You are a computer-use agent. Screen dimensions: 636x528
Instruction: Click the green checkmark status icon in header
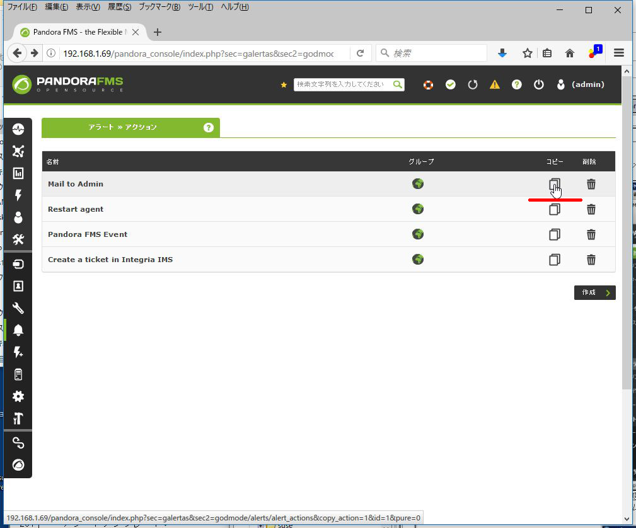(451, 84)
